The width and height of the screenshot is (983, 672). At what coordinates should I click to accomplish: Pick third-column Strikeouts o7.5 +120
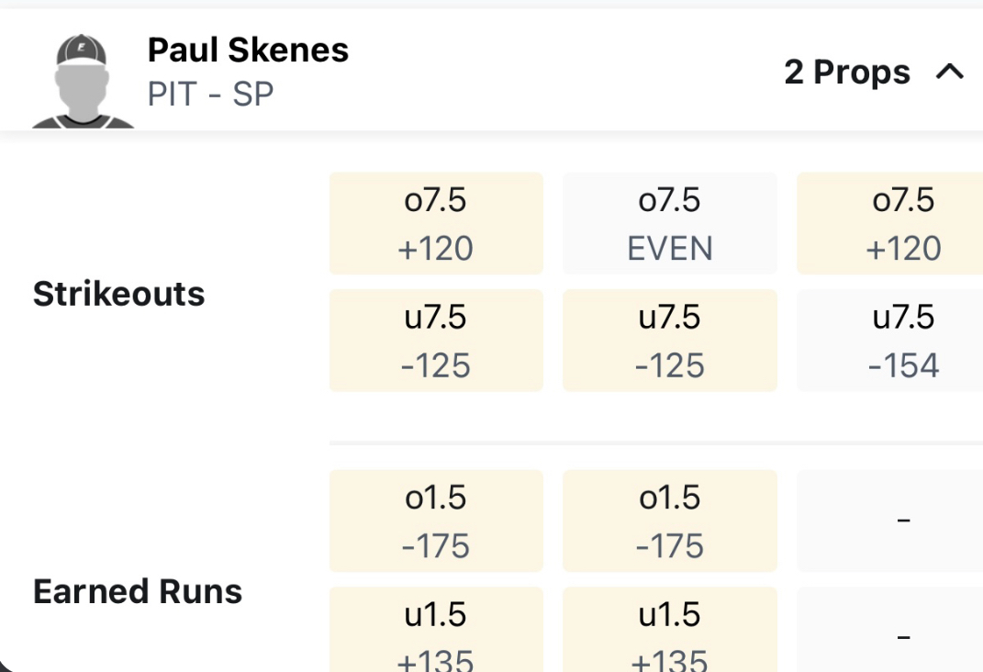(889, 223)
